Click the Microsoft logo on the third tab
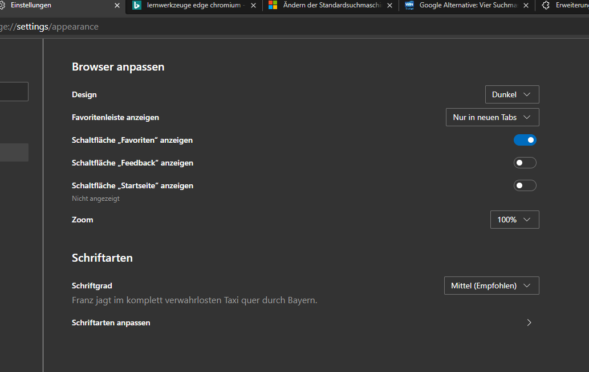Viewport: 589px width, 372px height. tap(273, 5)
